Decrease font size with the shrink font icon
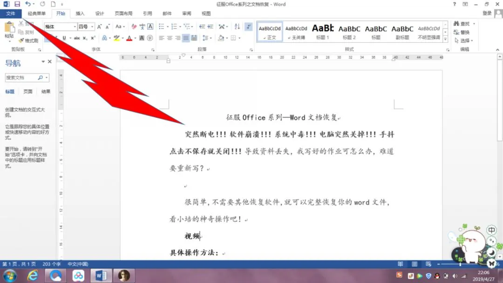This screenshot has height=283, width=503. [x=108, y=27]
